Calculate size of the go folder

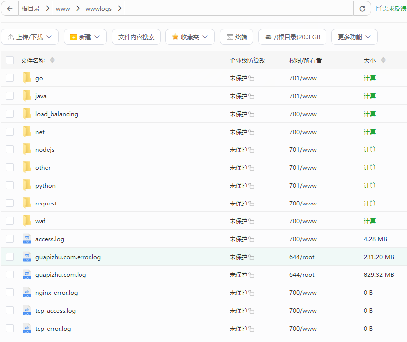pyautogui.click(x=370, y=78)
